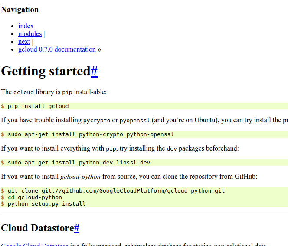The width and height of the screenshot is (288, 246).
Task: Click the 'cd gcloud-python' command line
Action: 35,197
